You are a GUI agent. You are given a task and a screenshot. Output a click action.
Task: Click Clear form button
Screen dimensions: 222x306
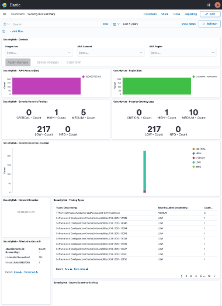[74, 62]
